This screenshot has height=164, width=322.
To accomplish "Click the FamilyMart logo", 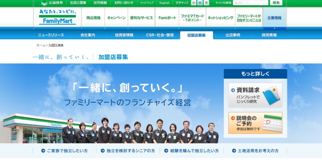I will coord(57,17).
